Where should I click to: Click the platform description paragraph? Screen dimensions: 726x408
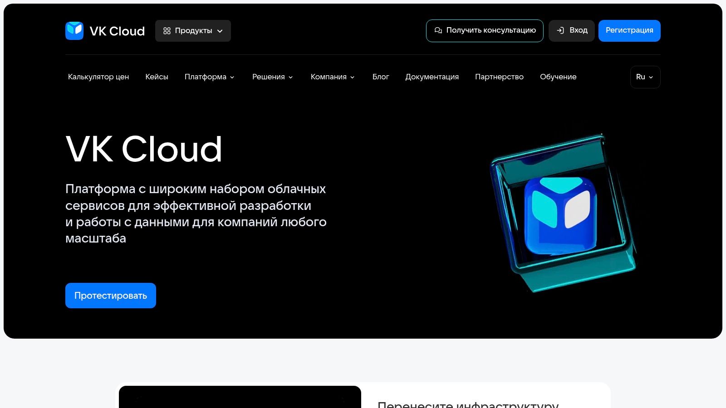(x=196, y=214)
